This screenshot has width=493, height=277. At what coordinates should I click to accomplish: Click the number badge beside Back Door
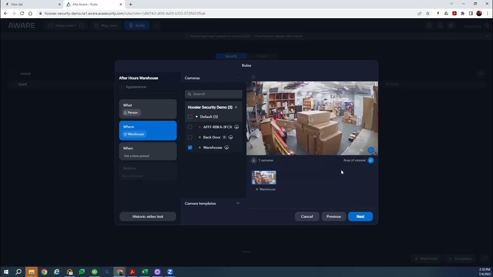(x=224, y=137)
